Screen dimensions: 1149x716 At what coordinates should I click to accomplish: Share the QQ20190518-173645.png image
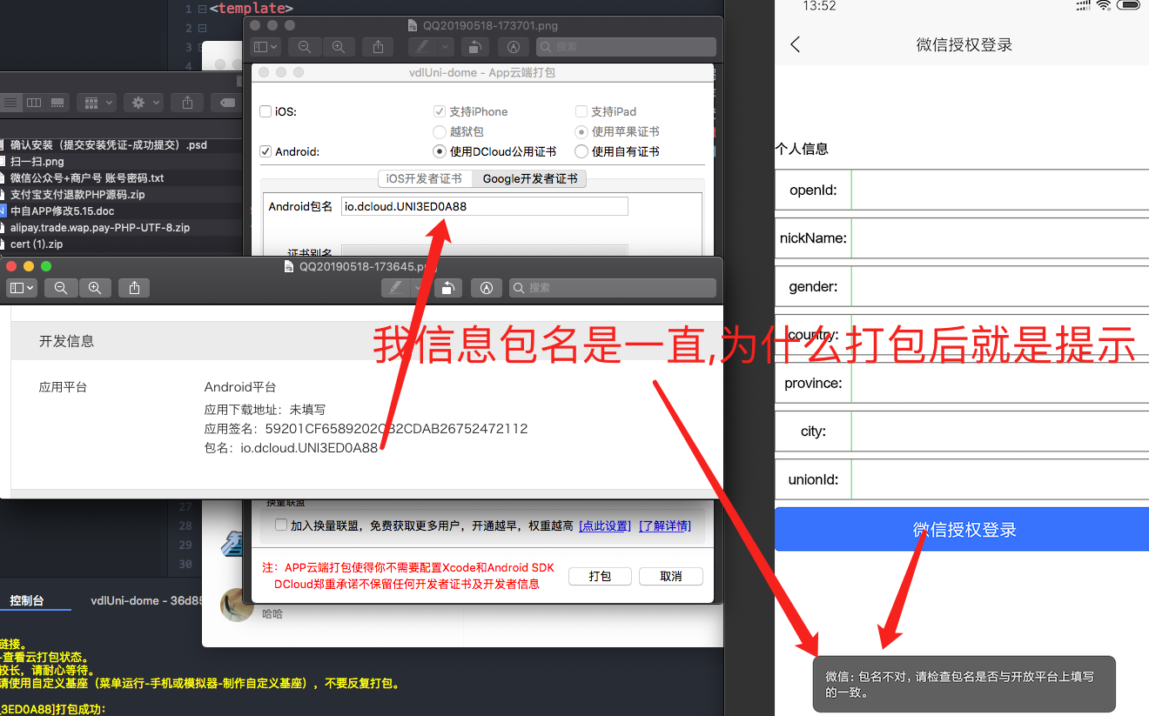coord(134,288)
